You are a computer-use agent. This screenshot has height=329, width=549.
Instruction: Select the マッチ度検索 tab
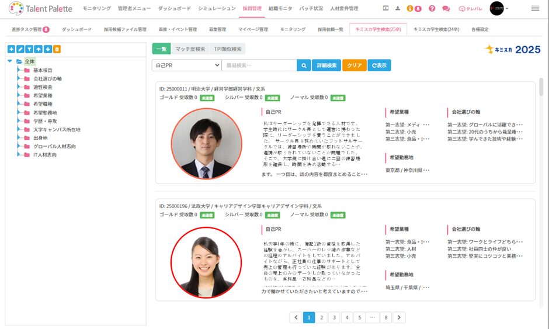coord(190,49)
